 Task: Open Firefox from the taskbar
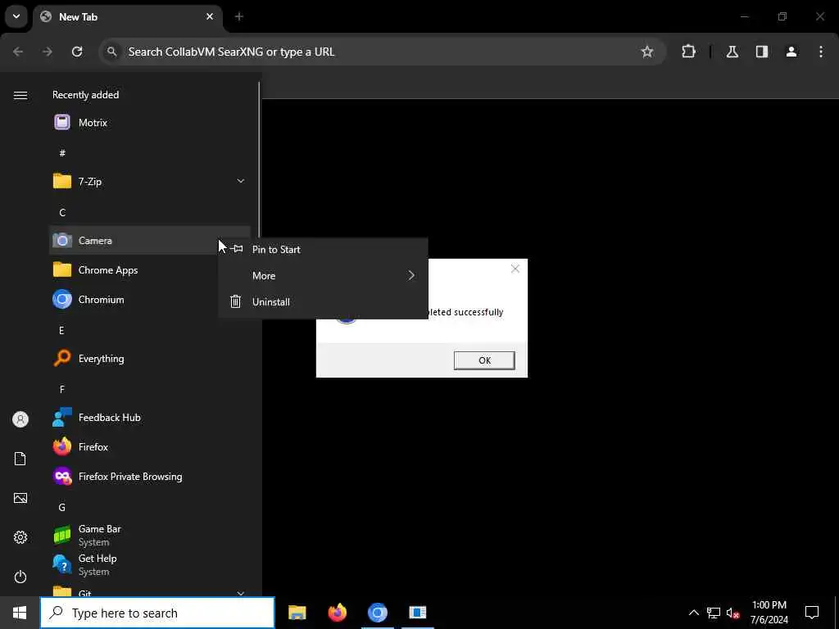tap(337, 613)
